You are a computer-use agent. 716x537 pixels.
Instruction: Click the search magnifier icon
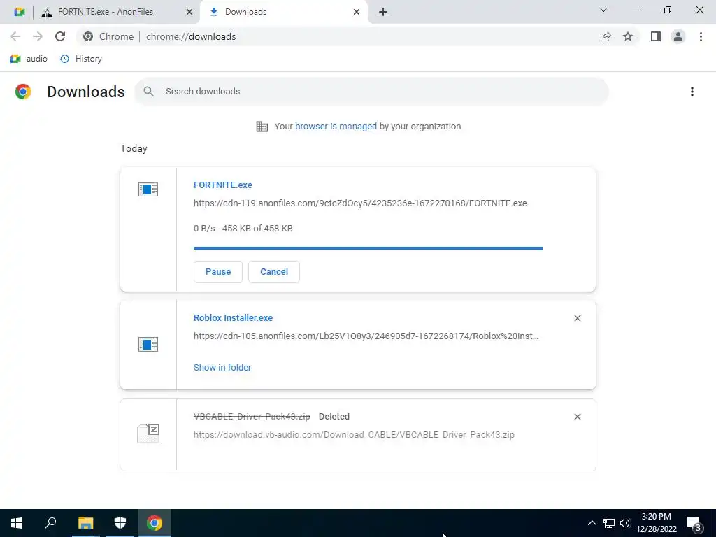coord(148,92)
